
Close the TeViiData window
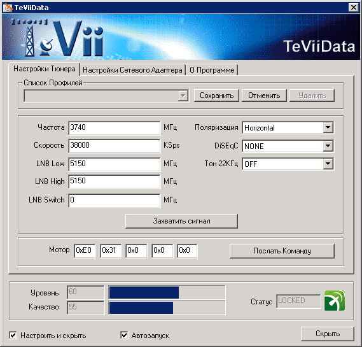pos(354,8)
